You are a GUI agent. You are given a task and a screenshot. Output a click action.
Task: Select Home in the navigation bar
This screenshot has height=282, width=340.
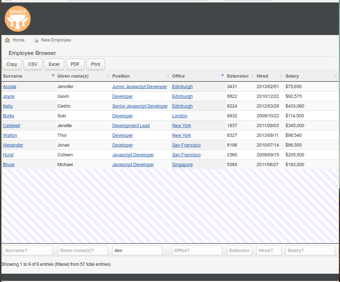point(18,40)
